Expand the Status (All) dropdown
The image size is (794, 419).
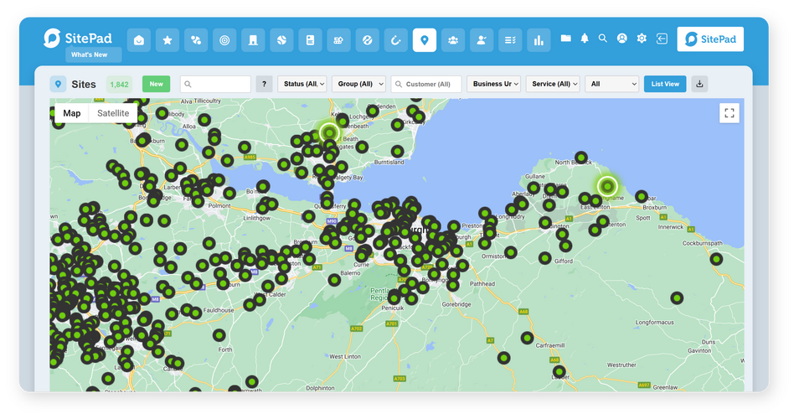[302, 84]
